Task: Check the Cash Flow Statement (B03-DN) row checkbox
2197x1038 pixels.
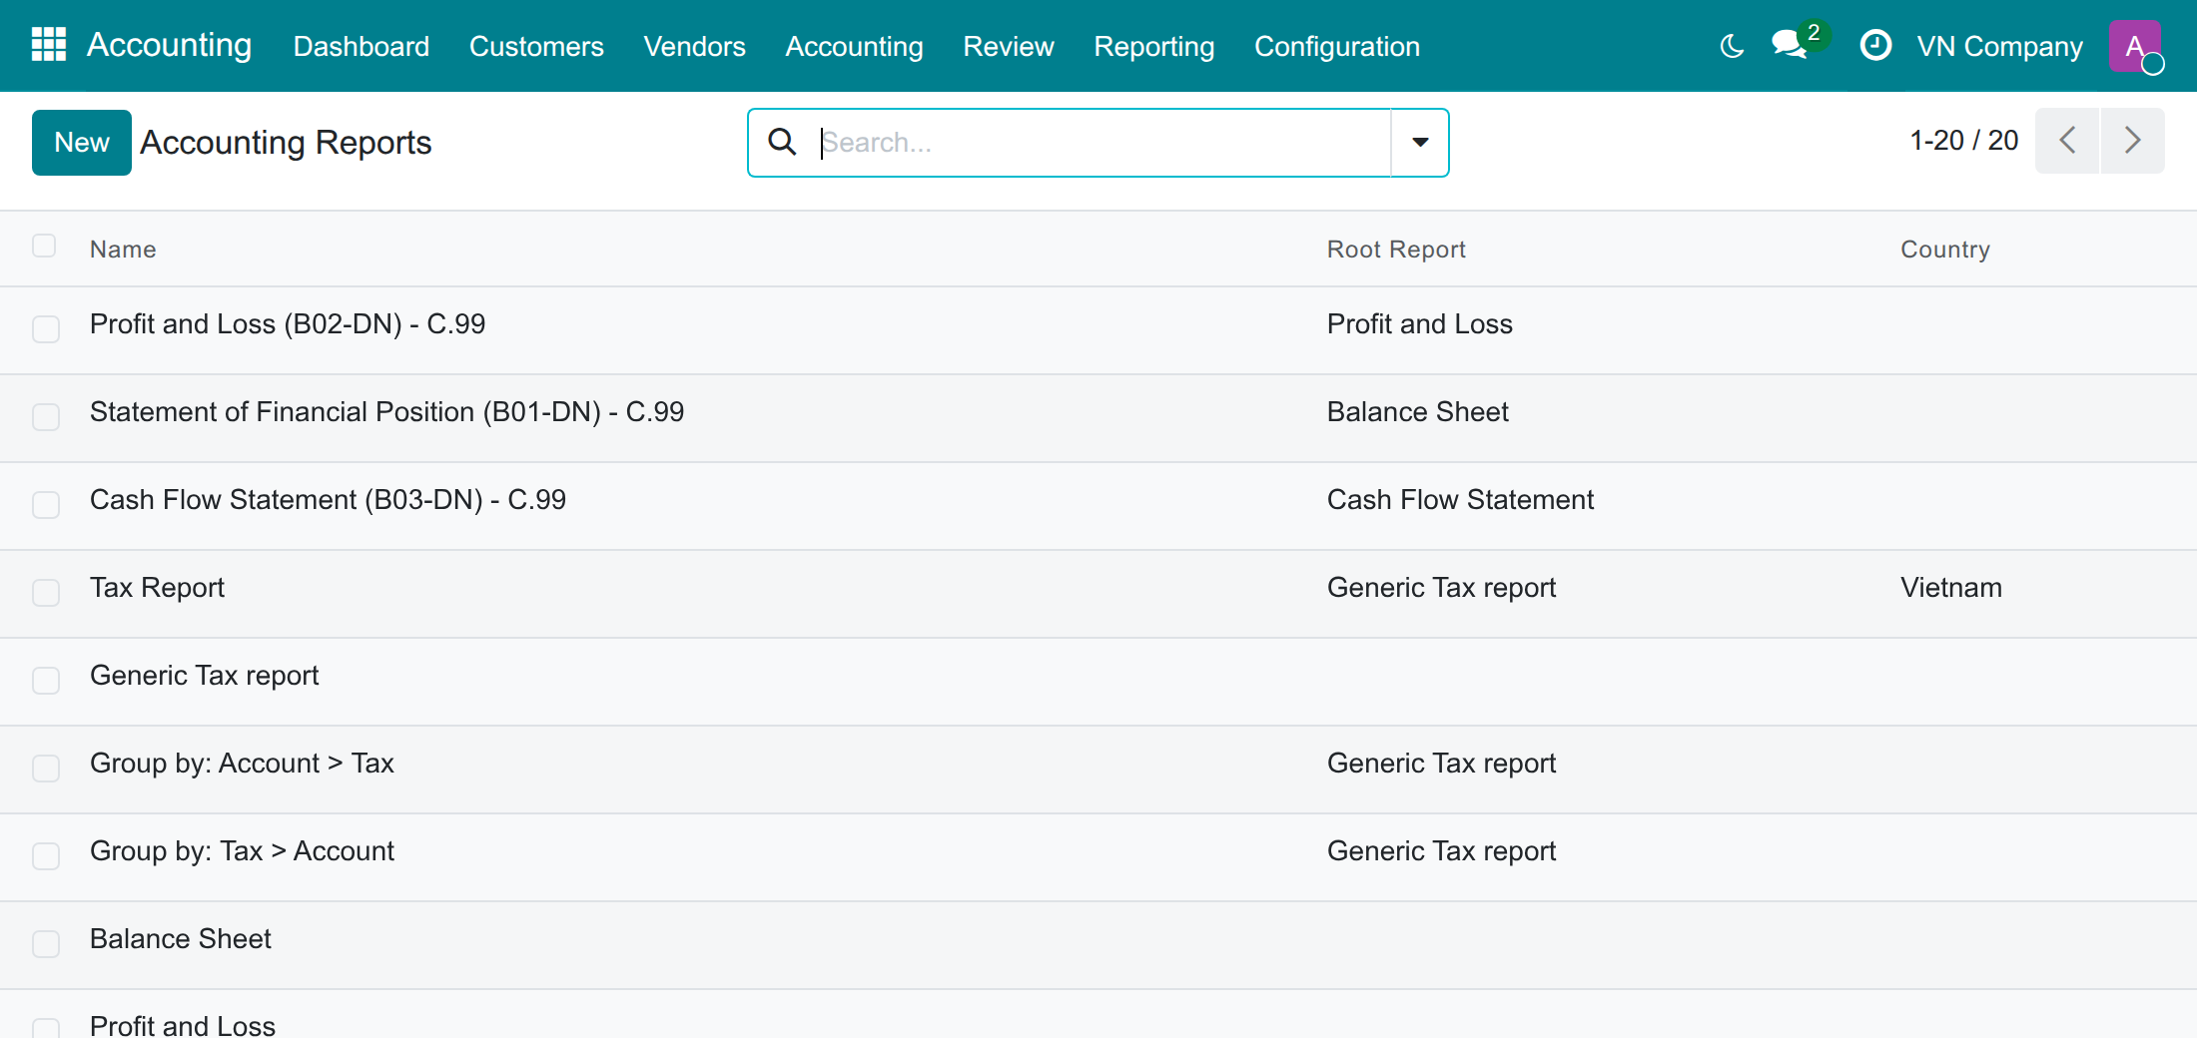Action: coord(46,505)
